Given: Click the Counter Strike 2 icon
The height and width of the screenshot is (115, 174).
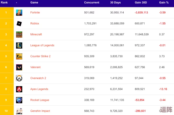Looking at the screenshot, I should (19, 56).
